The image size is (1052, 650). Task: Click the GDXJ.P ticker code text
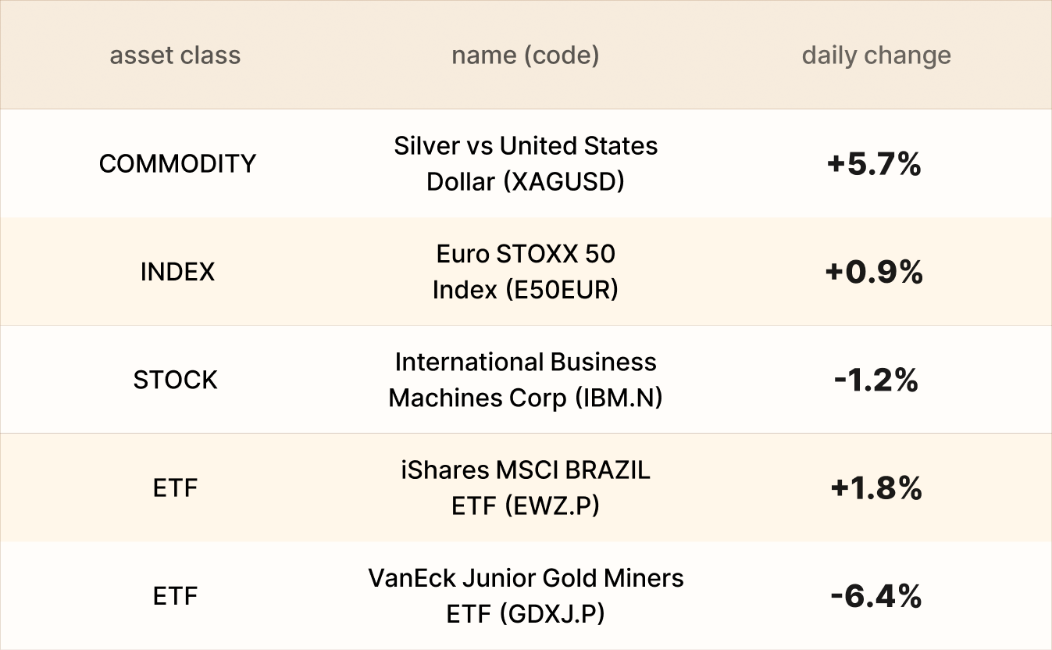(x=555, y=614)
